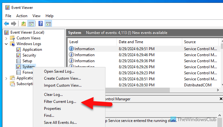Toggle the Show/Hide Action Pane icon
223x127 pixels.
pyautogui.click(x=48, y=23)
